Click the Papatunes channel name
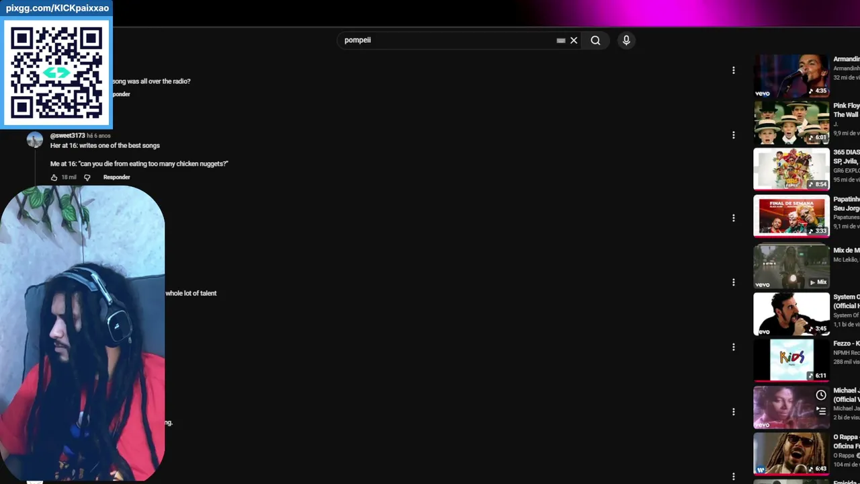The width and height of the screenshot is (860, 484). pos(847,217)
